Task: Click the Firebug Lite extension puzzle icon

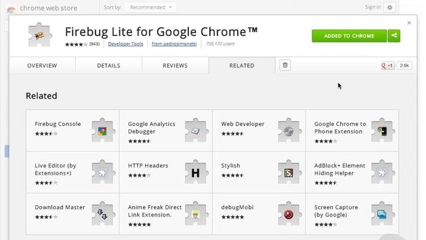Action: pyautogui.click(x=40, y=35)
